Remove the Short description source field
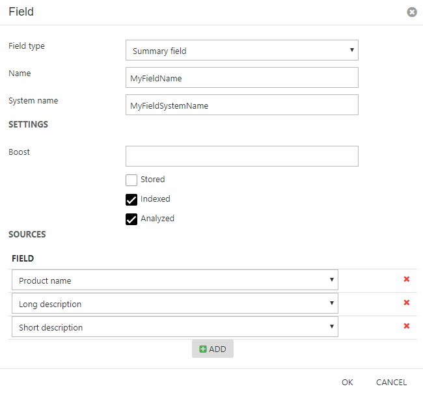The image size is (423, 393). tap(407, 326)
